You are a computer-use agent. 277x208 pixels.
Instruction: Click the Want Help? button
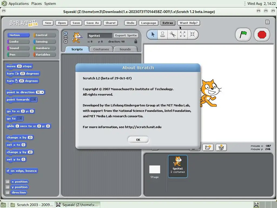click(189, 23)
